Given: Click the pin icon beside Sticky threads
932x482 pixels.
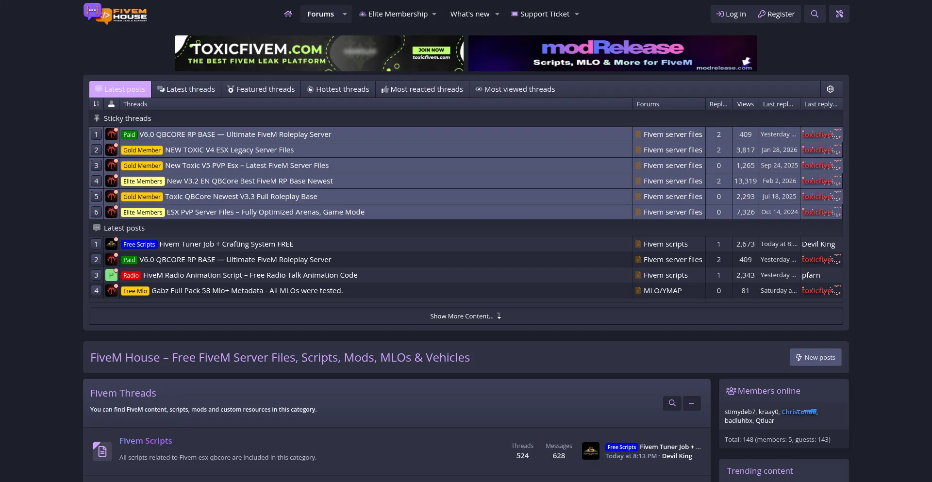Looking at the screenshot, I should tap(97, 118).
